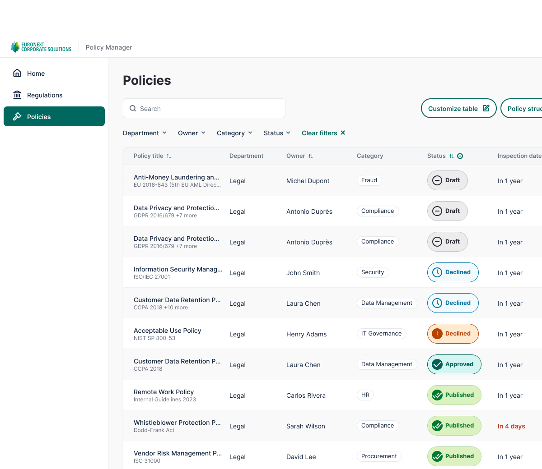Expand the Owner filter dropdown
This screenshot has width=542, height=469.
click(192, 133)
